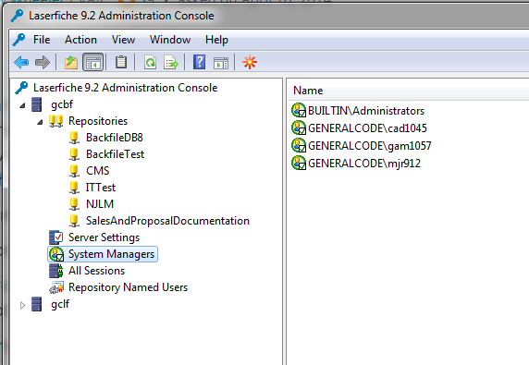Open the Help menu
Viewport: 529px width, 365px height.
pyautogui.click(x=216, y=40)
